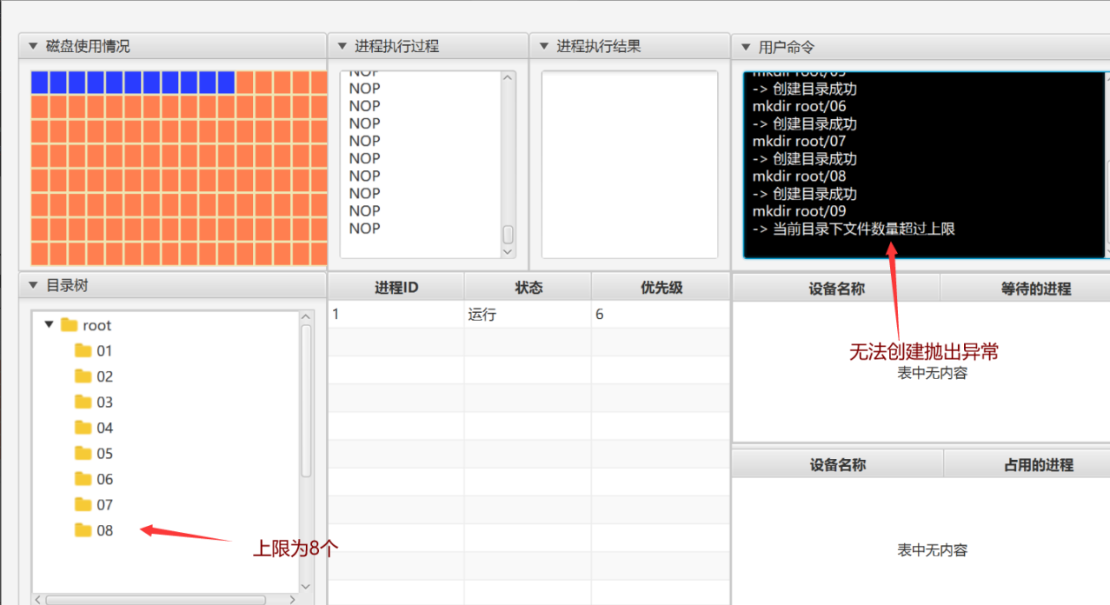Click directory tree scroll up arrow
The width and height of the screenshot is (1110, 605).
click(306, 317)
